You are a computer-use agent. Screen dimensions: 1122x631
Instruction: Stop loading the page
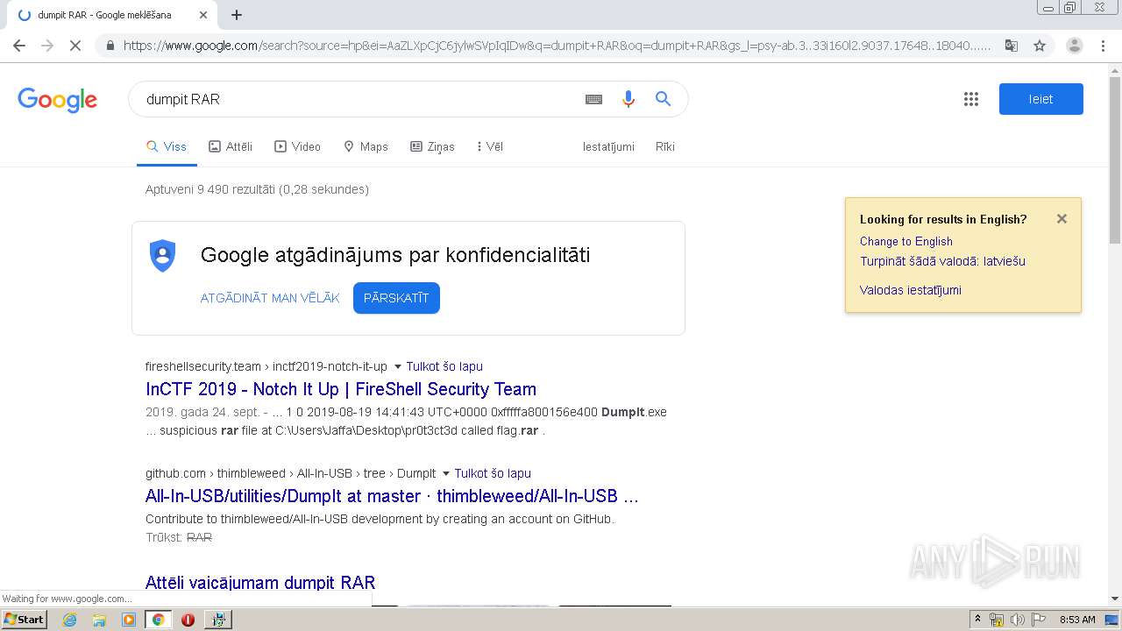(x=75, y=46)
